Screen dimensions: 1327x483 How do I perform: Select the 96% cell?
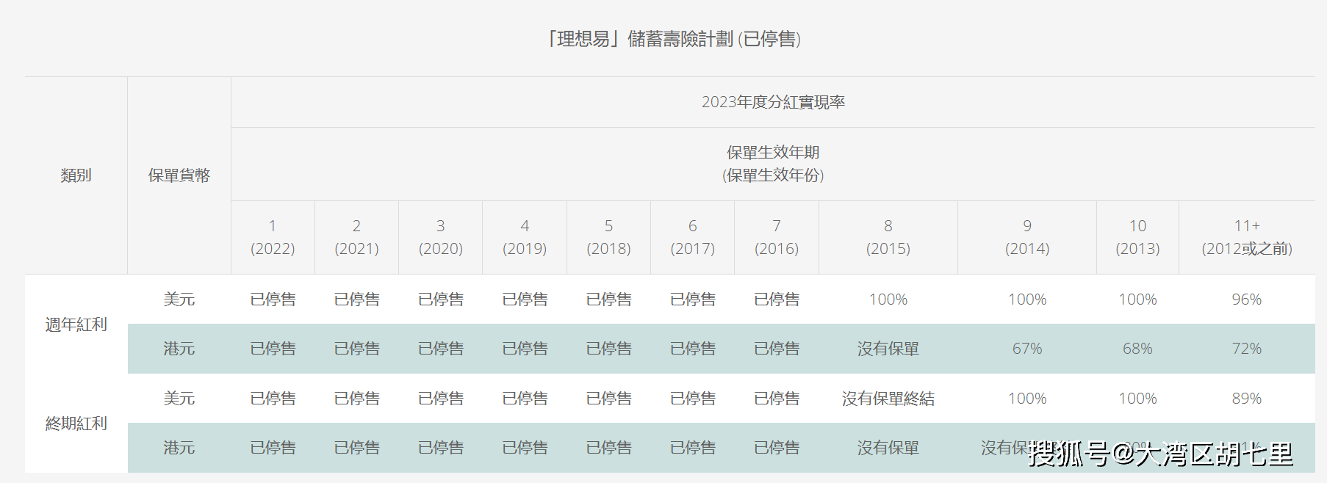[1246, 299]
